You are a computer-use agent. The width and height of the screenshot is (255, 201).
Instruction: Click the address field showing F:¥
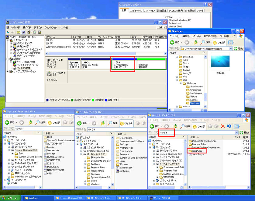click(x=198, y=132)
